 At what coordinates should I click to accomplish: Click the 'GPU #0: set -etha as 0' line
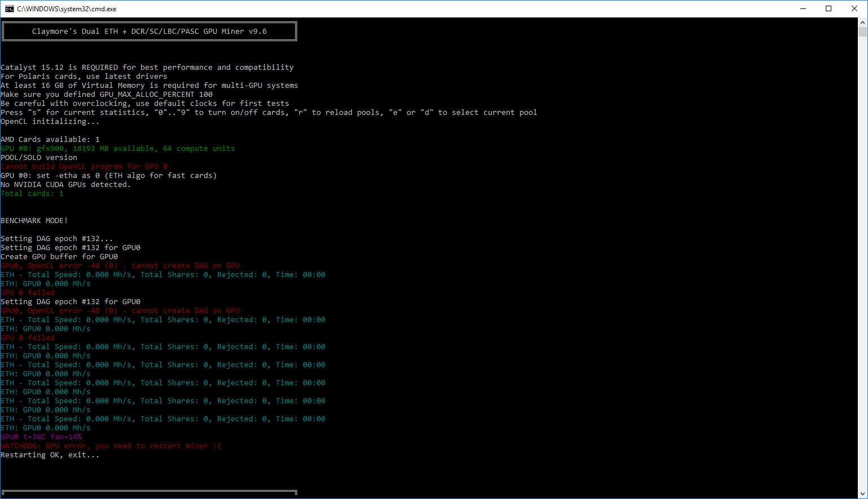point(109,176)
